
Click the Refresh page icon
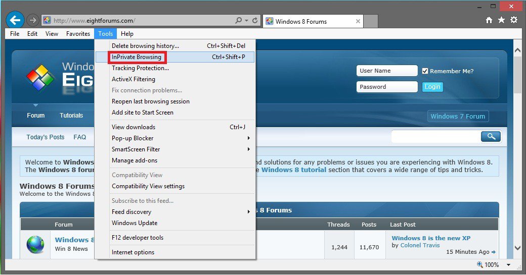[x=255, y=21]
